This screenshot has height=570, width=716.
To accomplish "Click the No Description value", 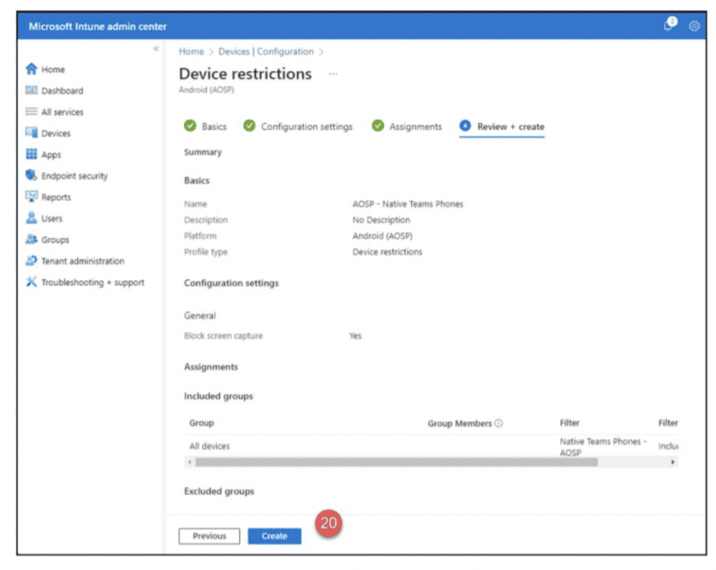I will (x=381, y=220).
